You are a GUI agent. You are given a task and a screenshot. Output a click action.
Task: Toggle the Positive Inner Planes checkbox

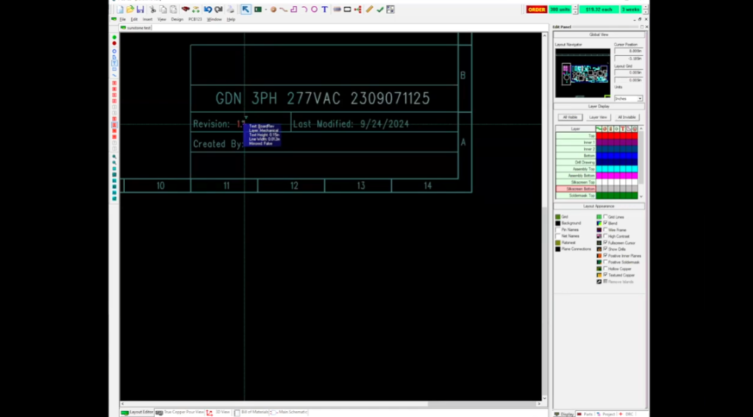point(605,256)
